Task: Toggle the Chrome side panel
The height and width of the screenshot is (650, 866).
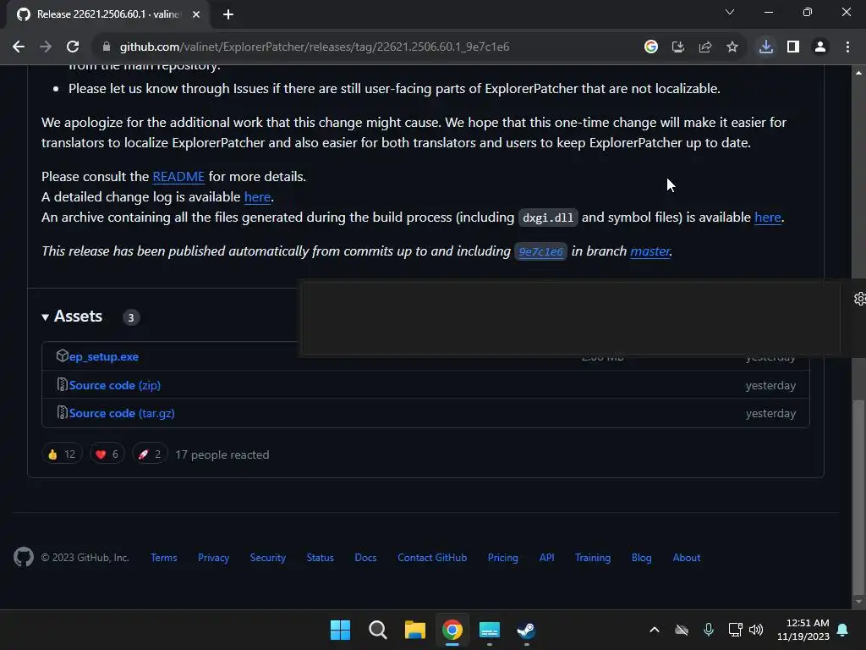Action: pos(793,47)
